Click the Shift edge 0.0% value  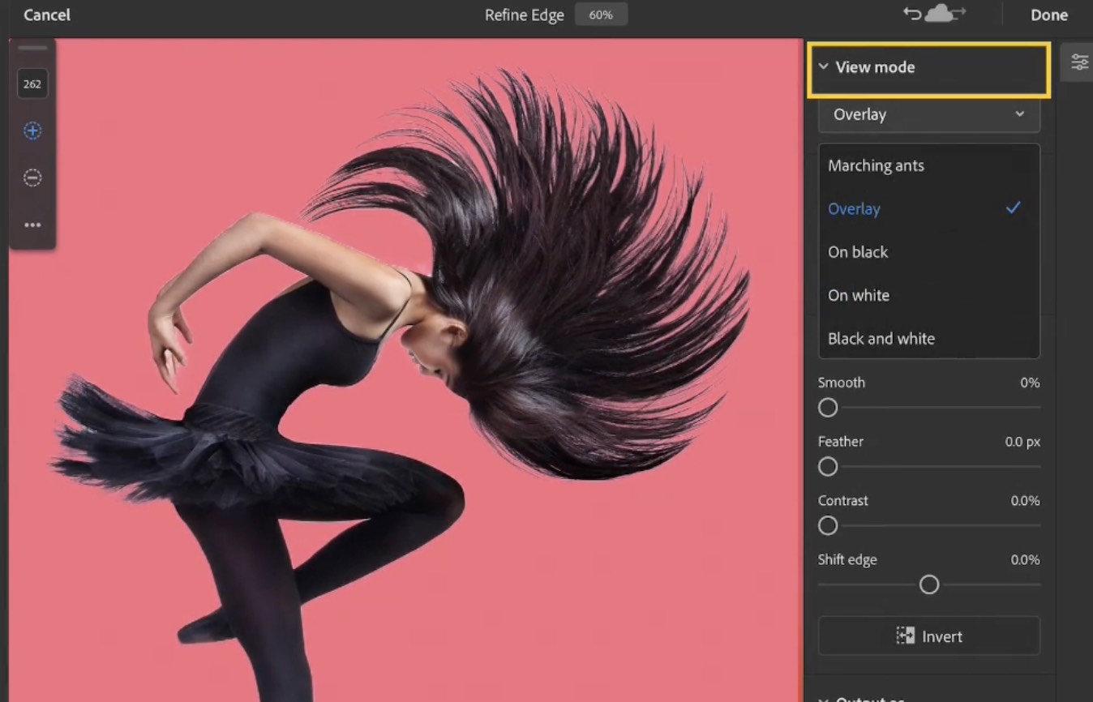point(1025,560)
